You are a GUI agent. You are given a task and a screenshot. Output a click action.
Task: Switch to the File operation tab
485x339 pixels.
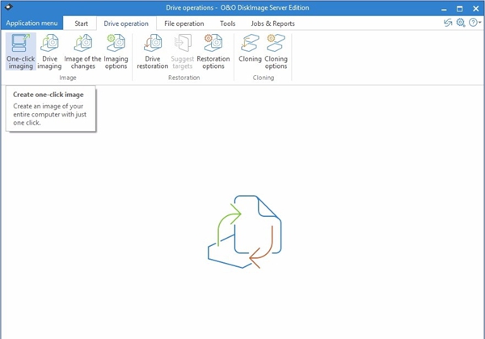[x=184, y=23]
